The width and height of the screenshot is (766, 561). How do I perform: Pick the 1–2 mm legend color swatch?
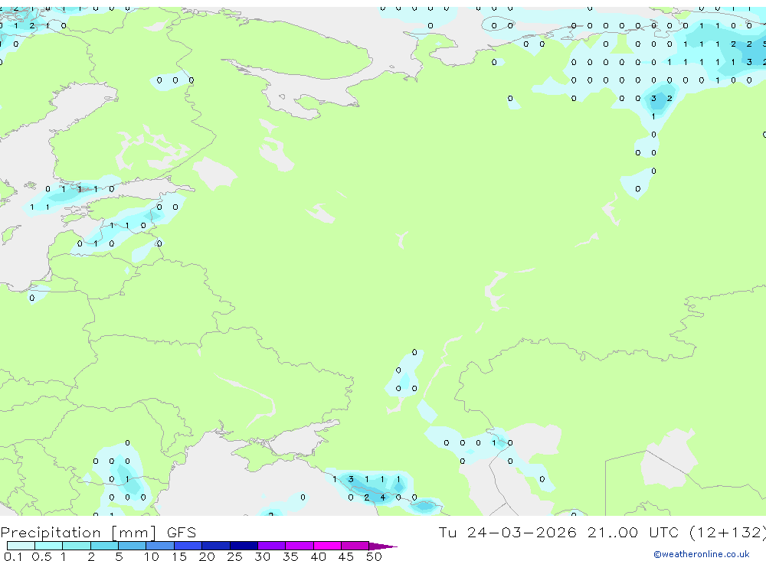(x=76, y=546)
